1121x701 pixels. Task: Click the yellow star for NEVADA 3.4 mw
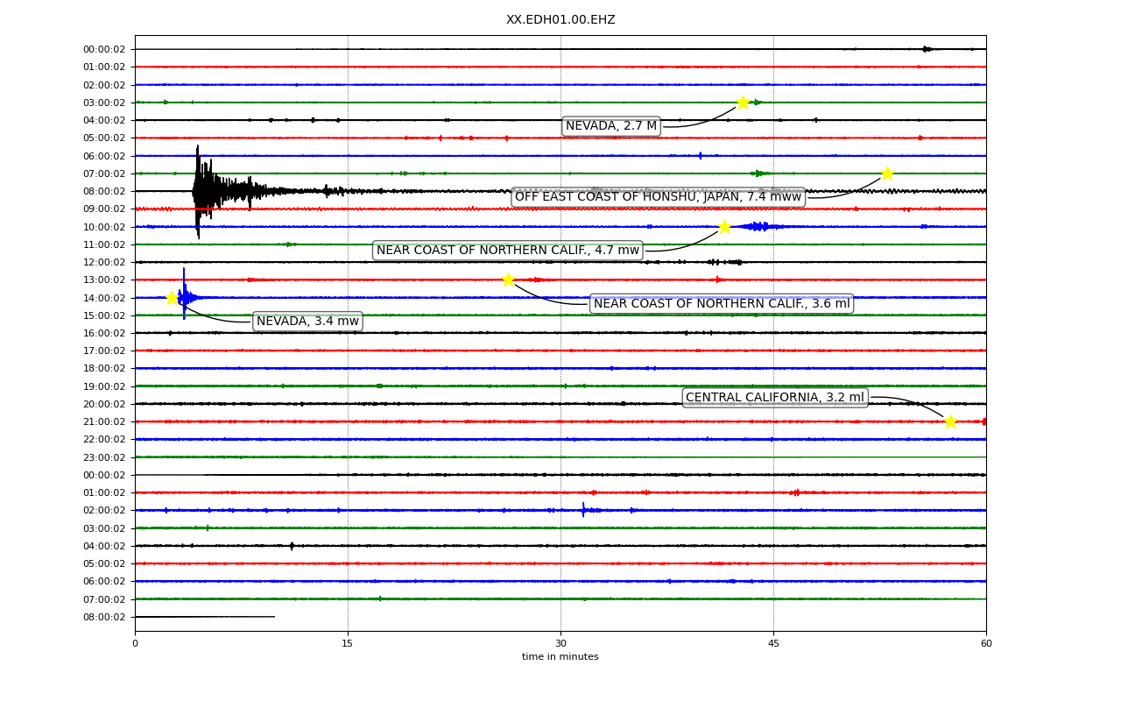point(172,298)
